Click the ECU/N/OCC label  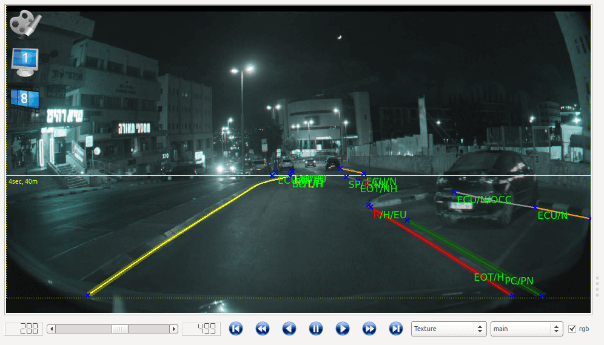coord(484,199)
